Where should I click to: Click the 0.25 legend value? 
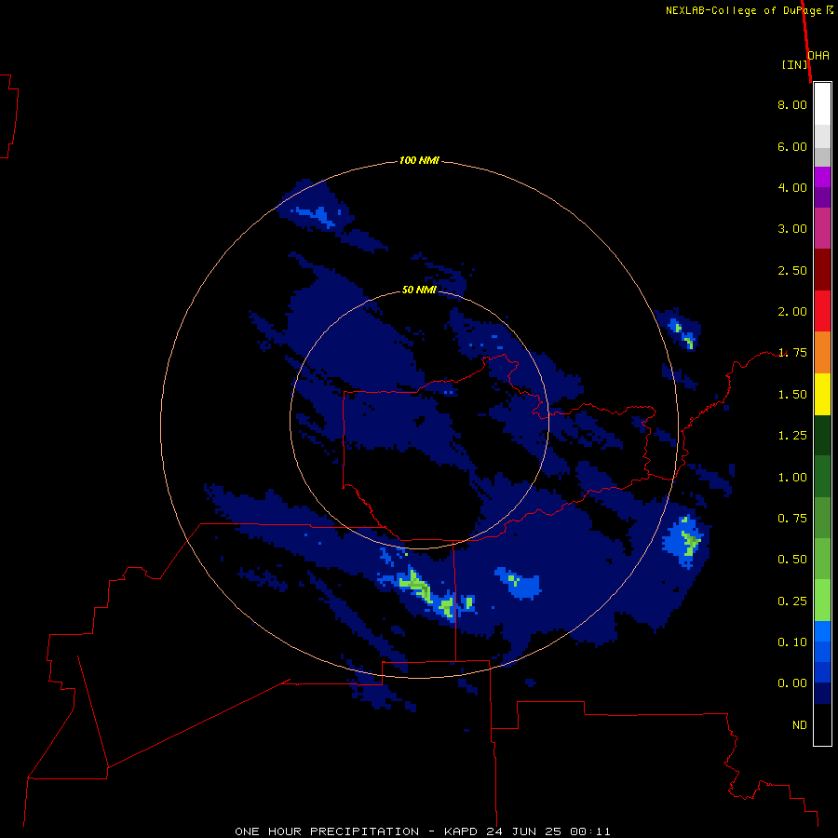[x=792, y=601]
